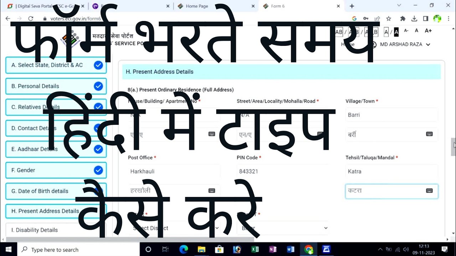The image size is (456, 256).
Task: Open Chrome tab search chevron
Action: pos(399,5)
